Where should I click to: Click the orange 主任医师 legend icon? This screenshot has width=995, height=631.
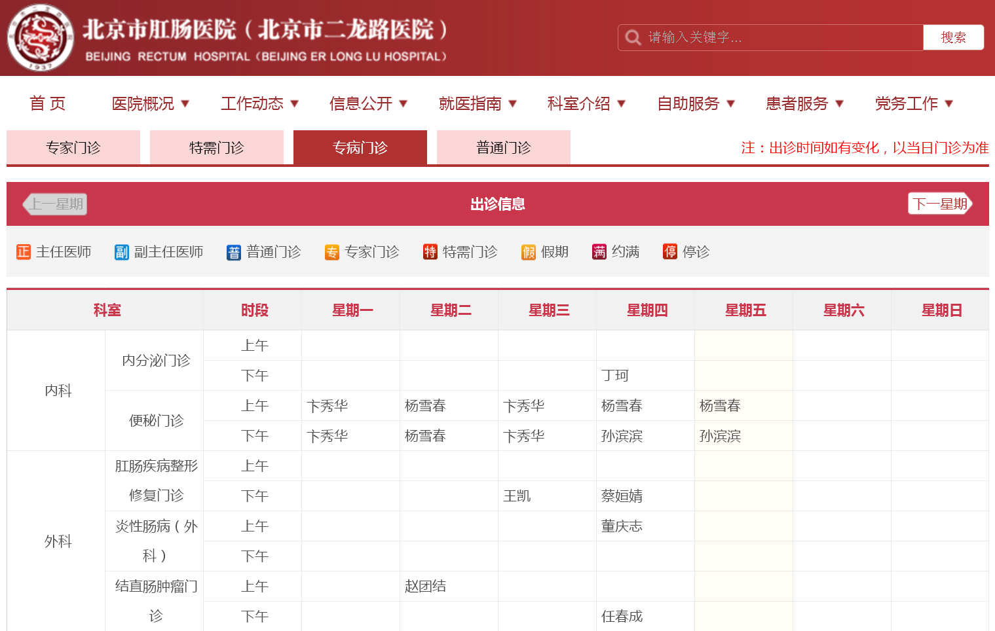tap(24, 252)
